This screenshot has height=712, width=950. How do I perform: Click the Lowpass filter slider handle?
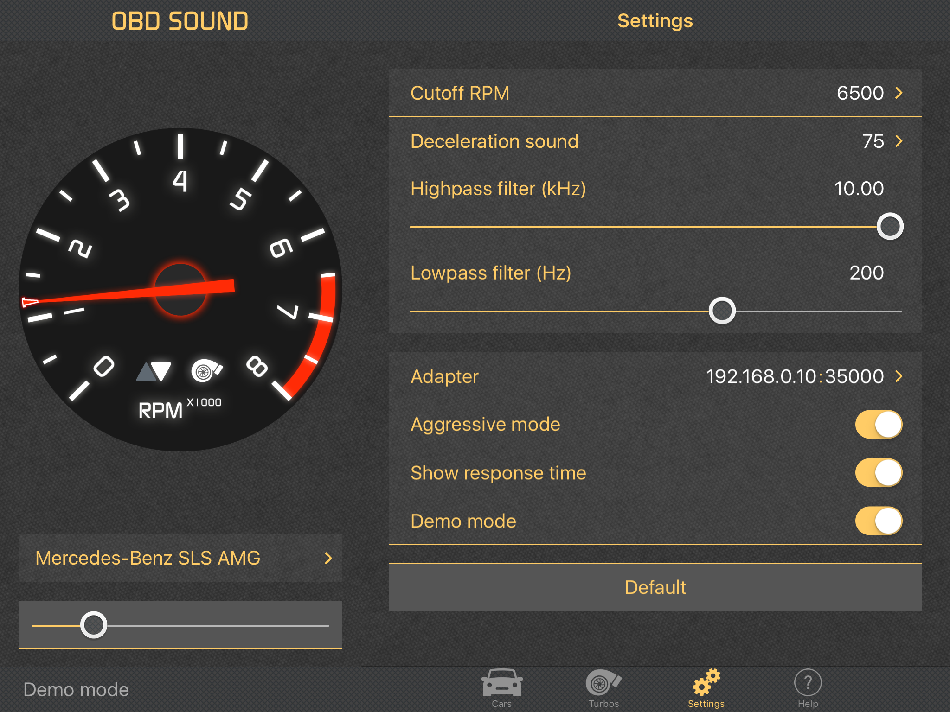click(x=722, y=311)
